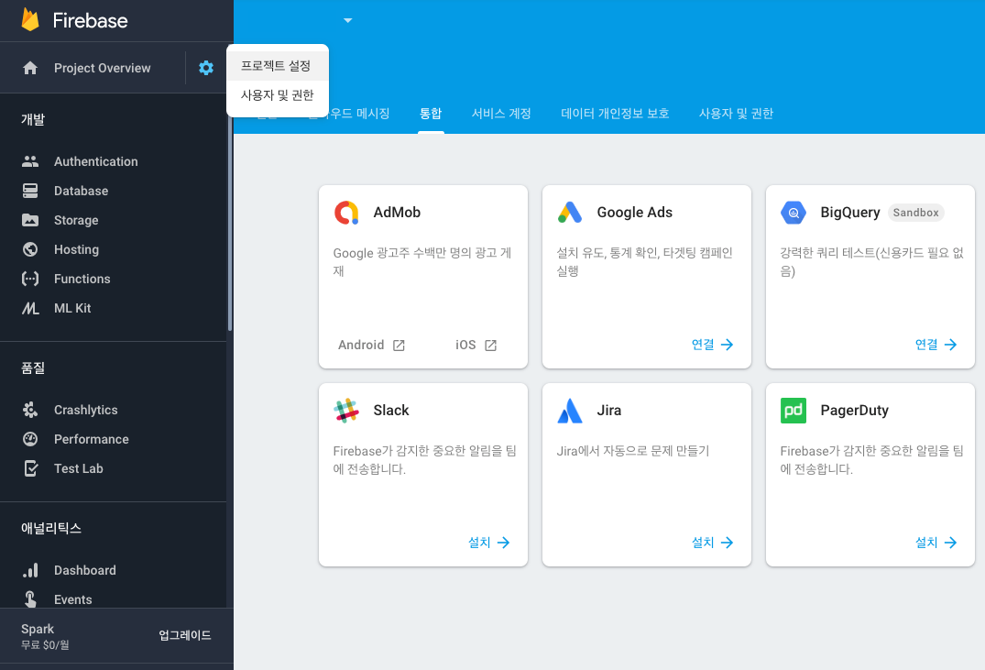Open the 클라우드 메시징 tab
This screenshot has height=670, width=985.
358,113
